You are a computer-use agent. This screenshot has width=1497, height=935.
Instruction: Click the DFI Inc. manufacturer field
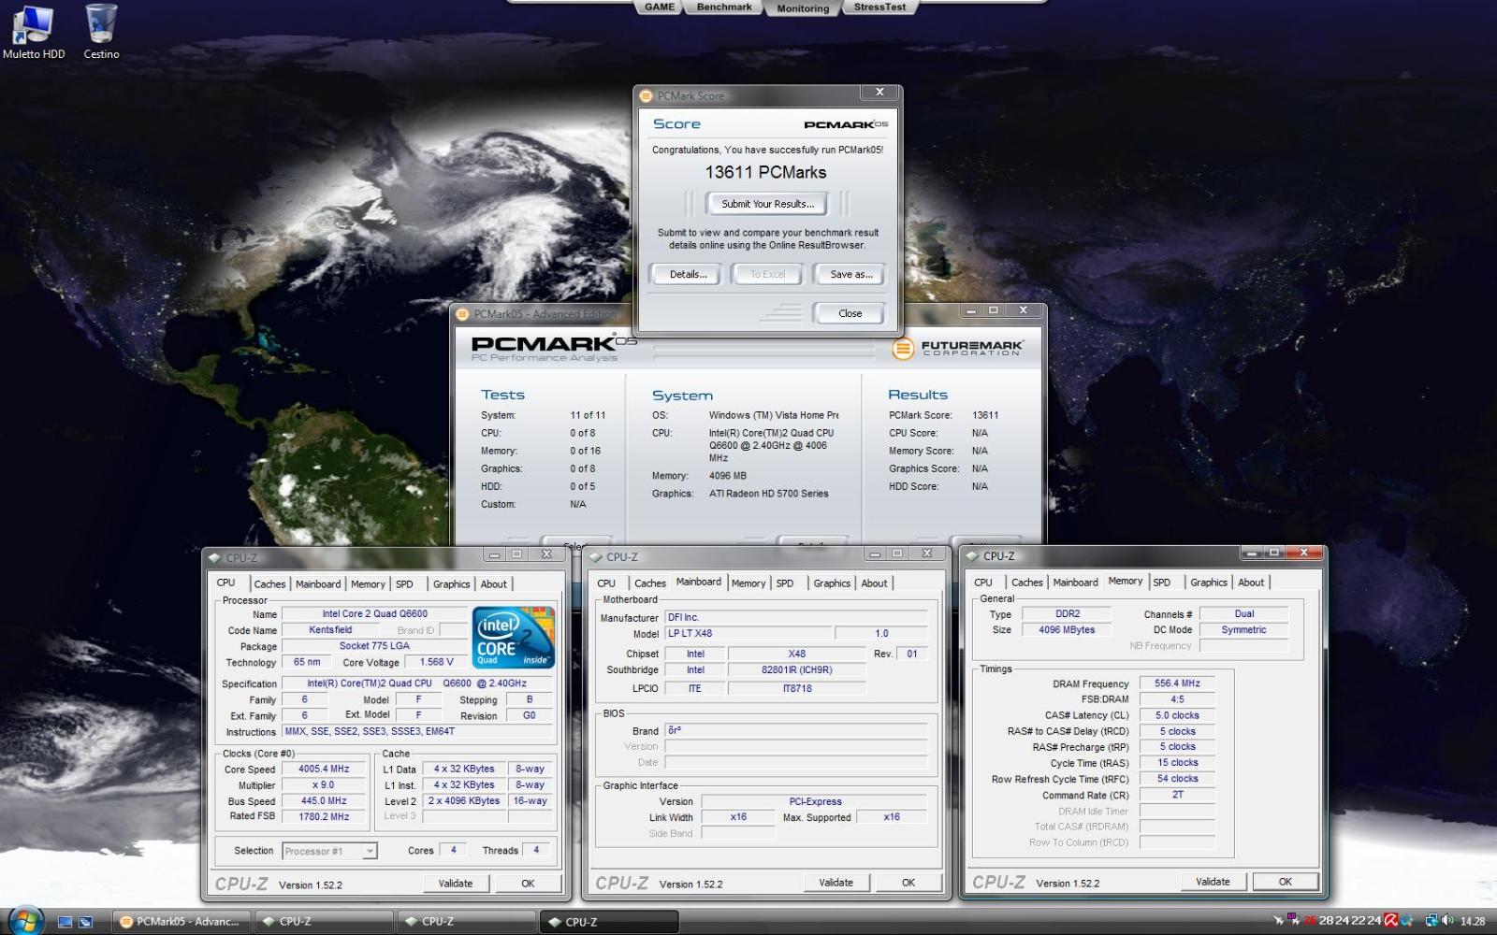click(795, 617)
